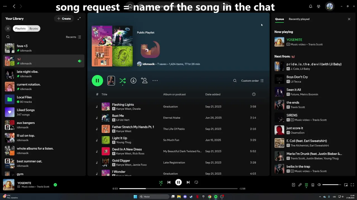This screenshot has width=357, height=200.
Task: Sort by Album or podcast column
Action: 174,94
